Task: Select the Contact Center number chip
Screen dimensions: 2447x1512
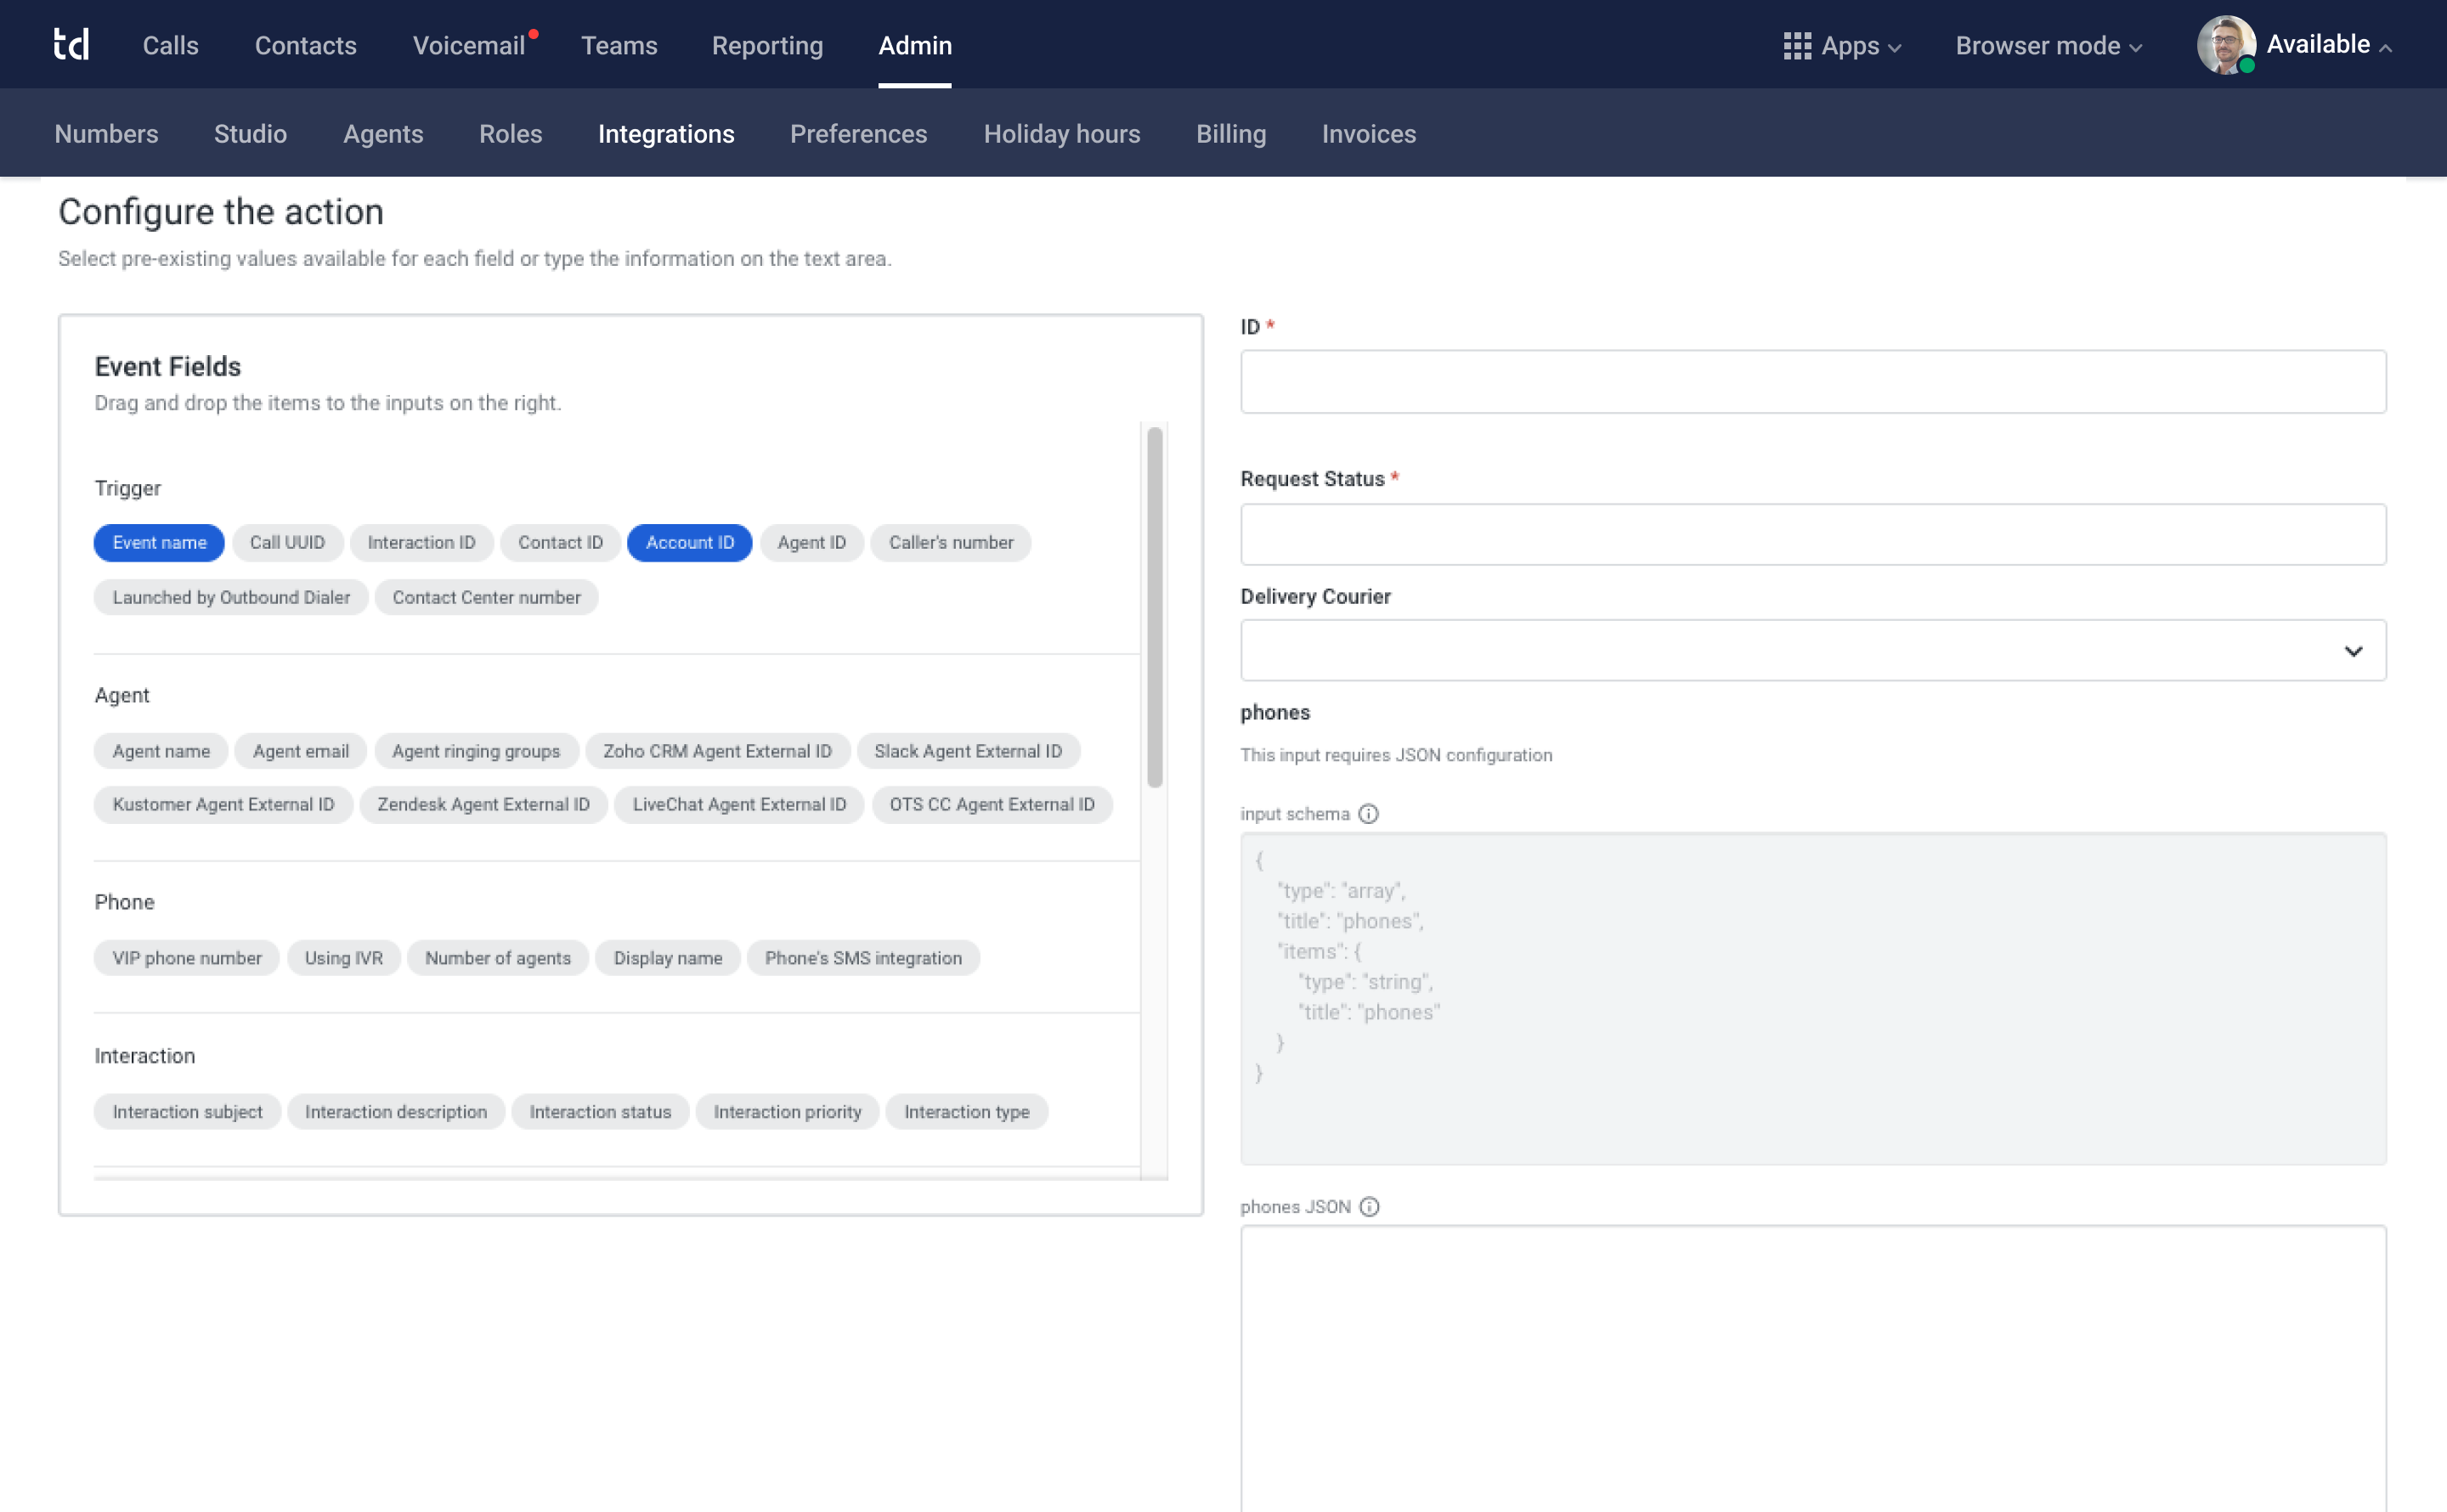Action: tap(486, 598)
